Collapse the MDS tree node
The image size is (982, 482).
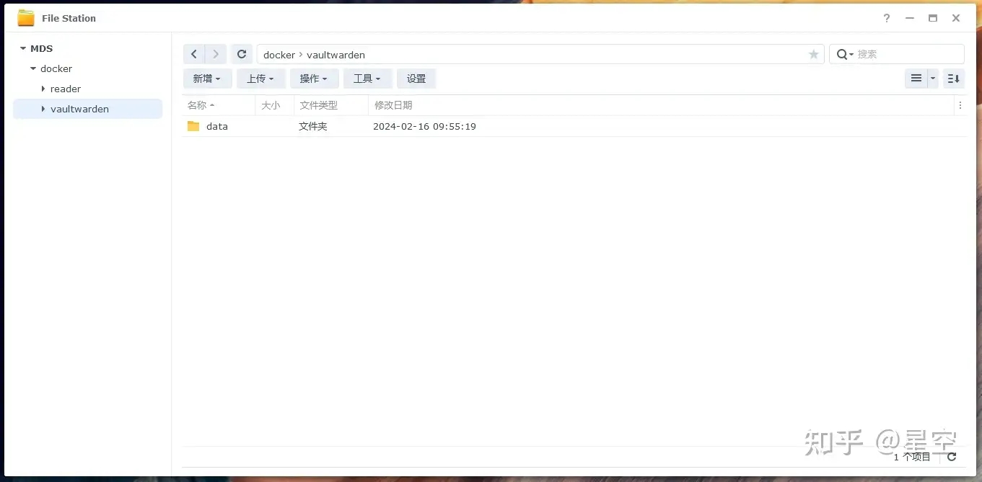pyautogui.click(x=22, y=49)
